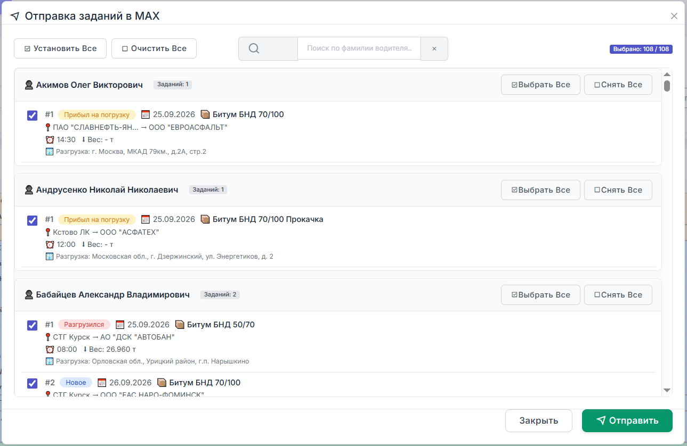Screen dimensions: 687x446
Task: Click route text Кстово ЛК → ООО "АСФАТЕХ"
Action: point(106,233)
